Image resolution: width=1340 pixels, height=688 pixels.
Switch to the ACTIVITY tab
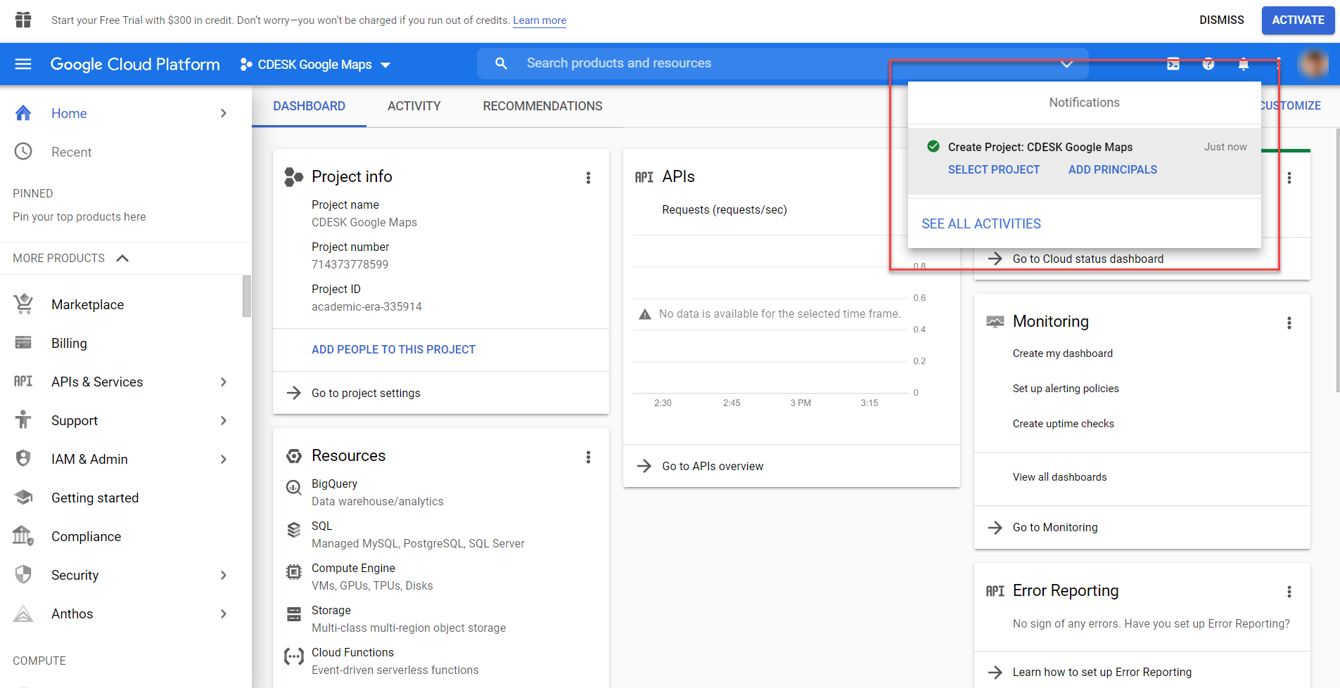point(414,106)
